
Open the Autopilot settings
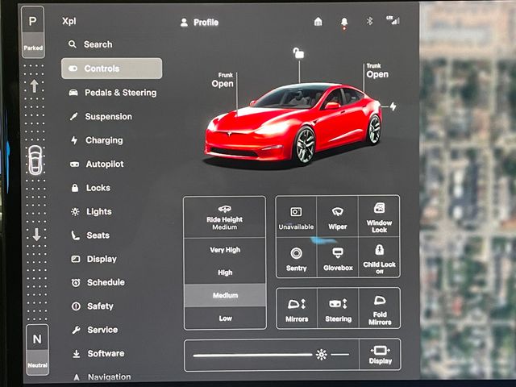[97, 164]
